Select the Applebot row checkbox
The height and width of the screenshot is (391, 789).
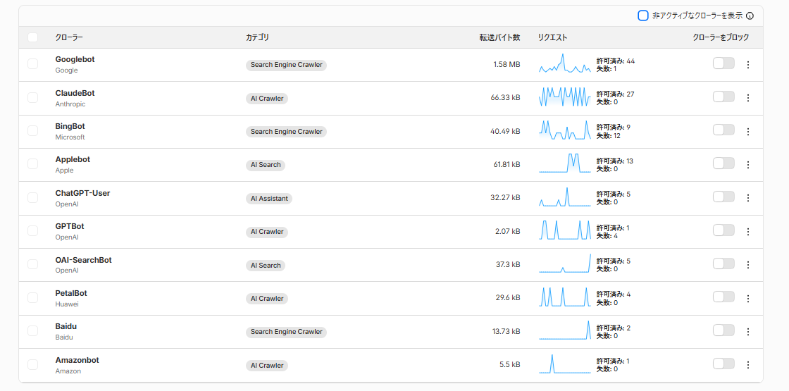pos(32,164)
